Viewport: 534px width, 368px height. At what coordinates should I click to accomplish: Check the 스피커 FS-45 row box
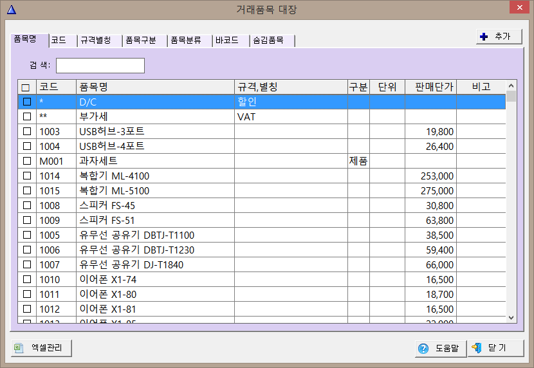coord(27,205)
